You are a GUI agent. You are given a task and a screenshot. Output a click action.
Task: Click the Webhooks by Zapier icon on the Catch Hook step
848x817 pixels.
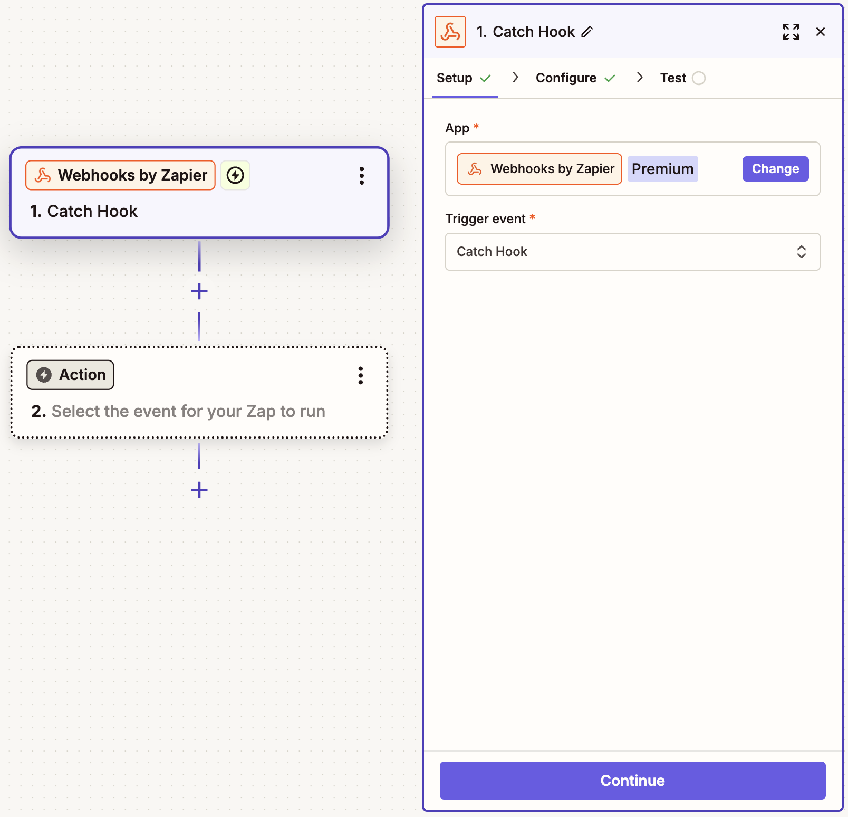click(43, 175)
